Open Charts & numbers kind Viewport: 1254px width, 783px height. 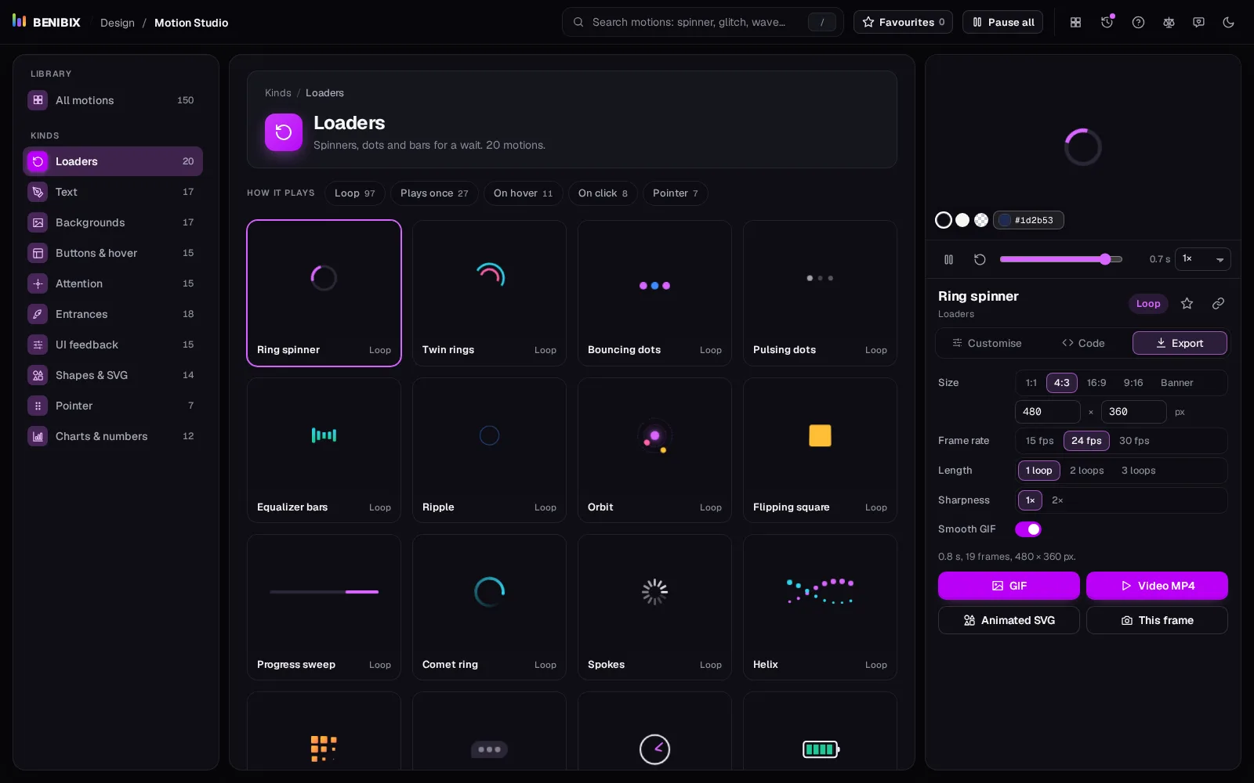pyautogui.click(x=113, y=436)
